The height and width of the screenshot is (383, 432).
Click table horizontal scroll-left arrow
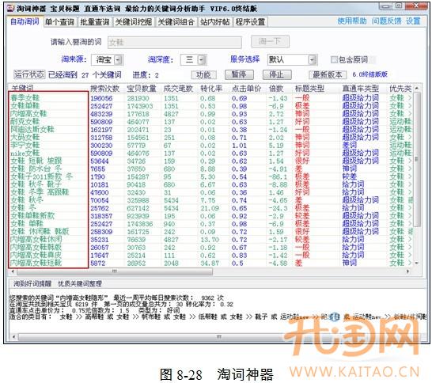pos(13,271)
